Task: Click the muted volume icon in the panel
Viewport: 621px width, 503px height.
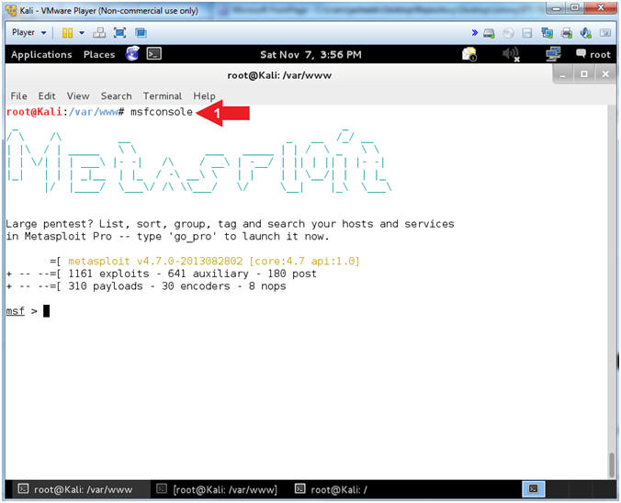Action: coord(511,54)
